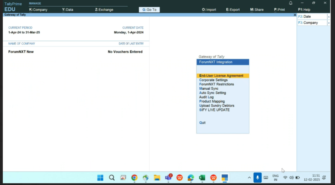Click the ENG IN language indicator
Viewport: 335px width, 185px height.
276,178
